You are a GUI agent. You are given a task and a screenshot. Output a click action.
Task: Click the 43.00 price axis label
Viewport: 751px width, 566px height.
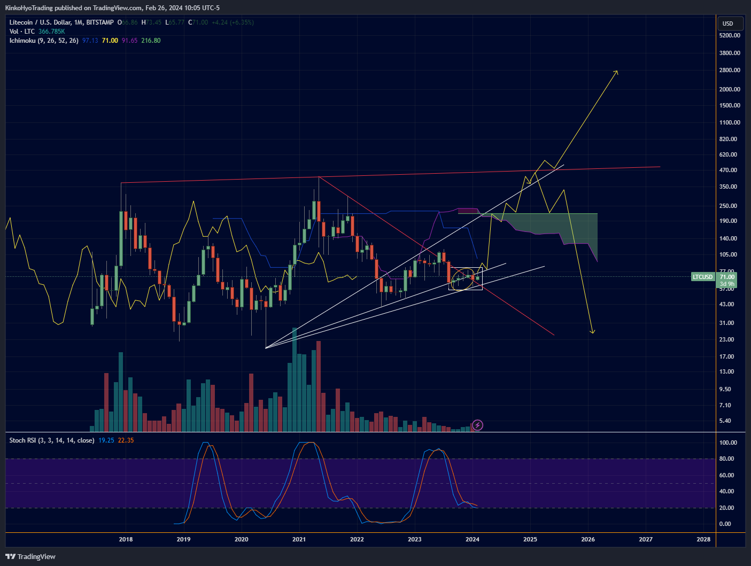[726, 304]
